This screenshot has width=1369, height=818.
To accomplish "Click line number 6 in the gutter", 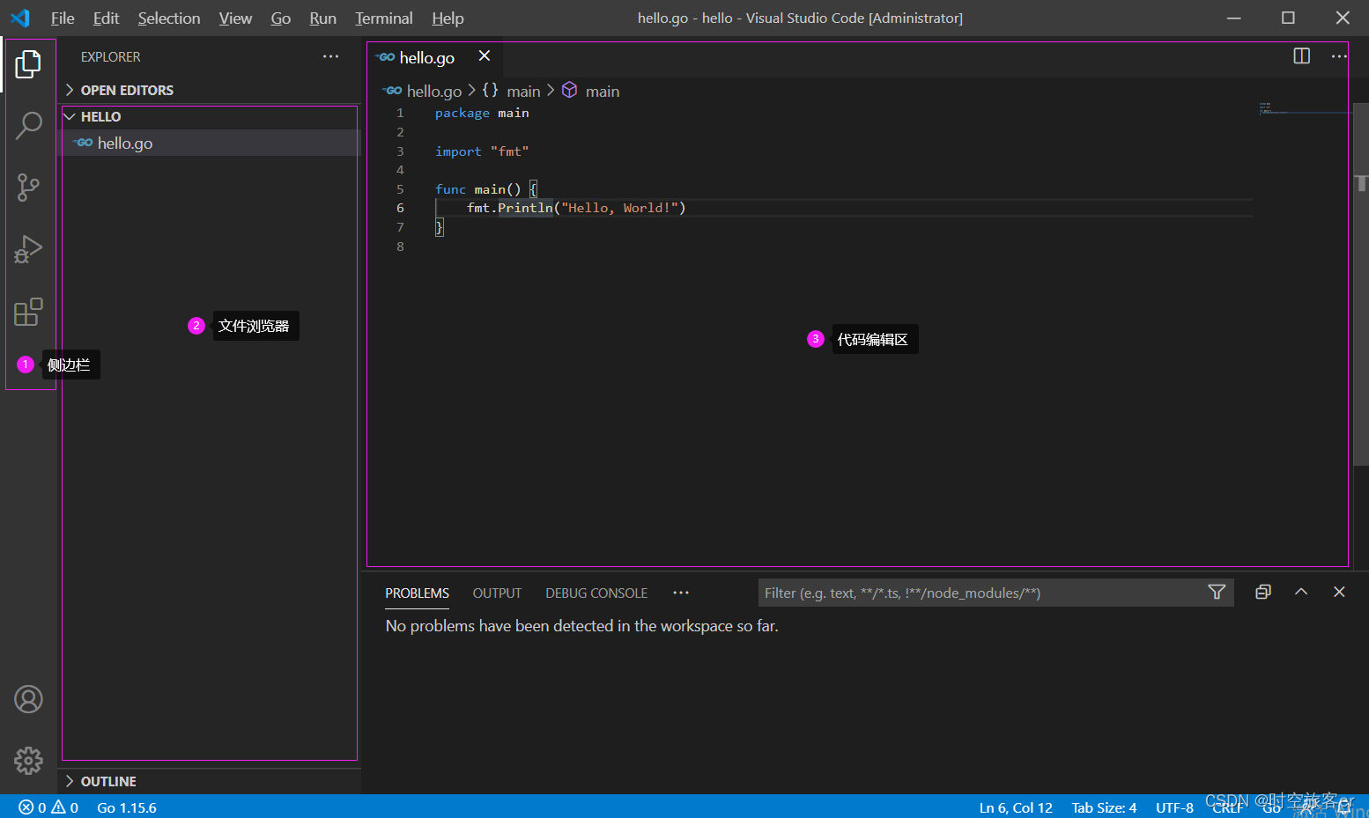I will click(400, 208).
